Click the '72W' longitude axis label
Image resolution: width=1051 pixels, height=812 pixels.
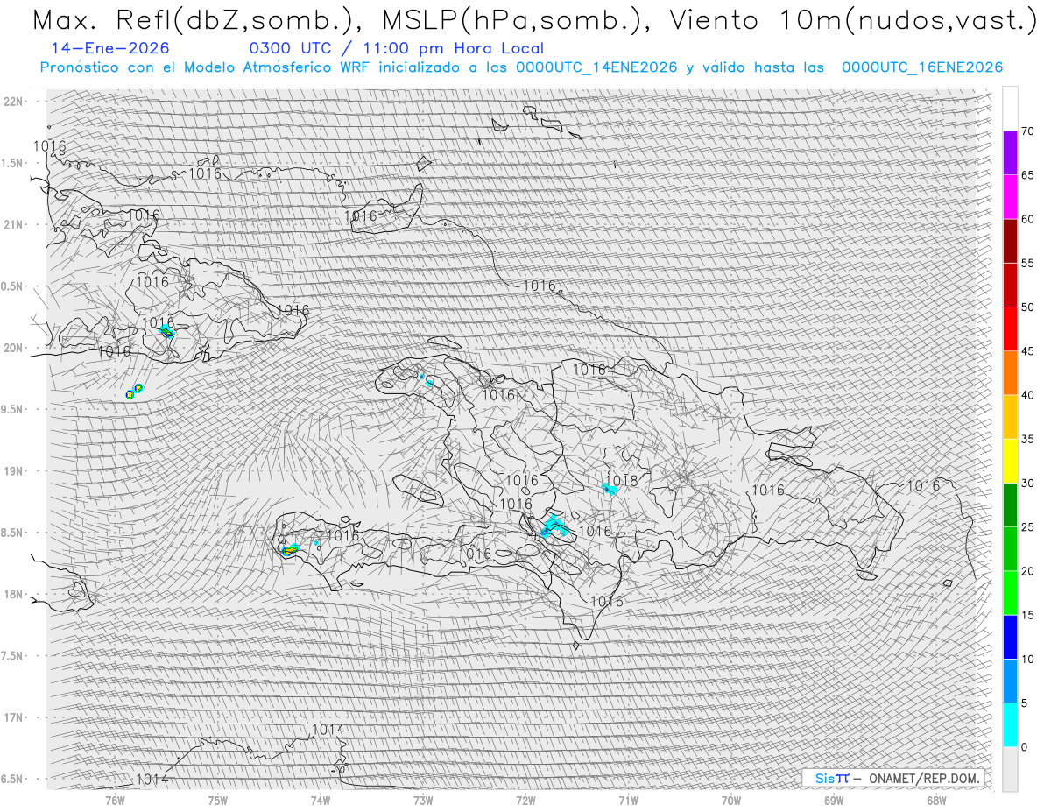click(525, 800)
